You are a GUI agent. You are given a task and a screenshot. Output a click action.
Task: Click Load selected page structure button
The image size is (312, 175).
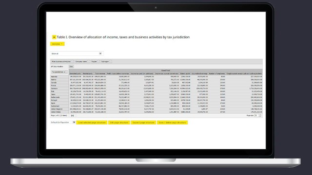[x=92, y=122]
